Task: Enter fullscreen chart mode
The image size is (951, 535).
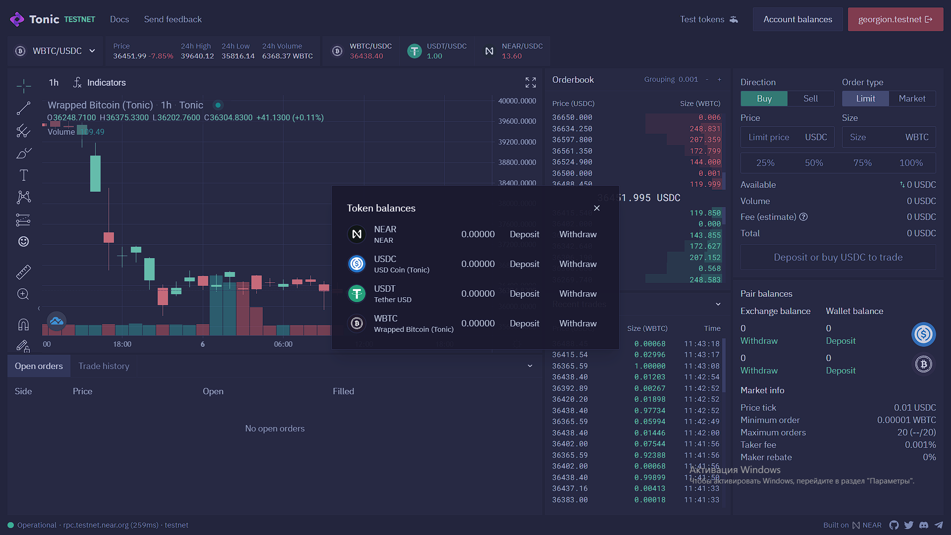Action: 530,82
